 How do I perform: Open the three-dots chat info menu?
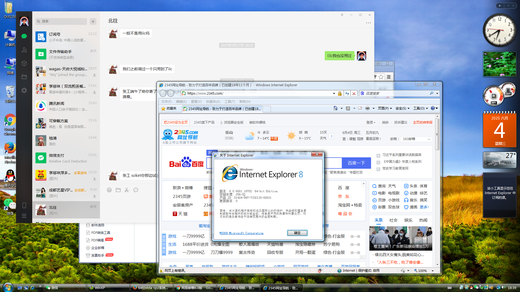[368, 23]
